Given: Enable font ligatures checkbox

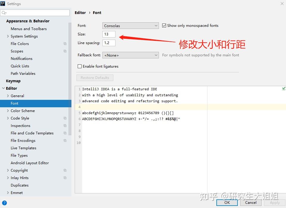Looking at the screenshot, I should [79, 66].
